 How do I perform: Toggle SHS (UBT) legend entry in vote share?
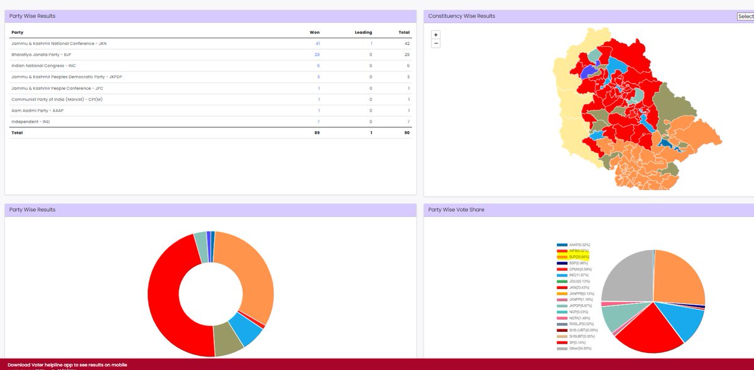(x=577, y=330)
